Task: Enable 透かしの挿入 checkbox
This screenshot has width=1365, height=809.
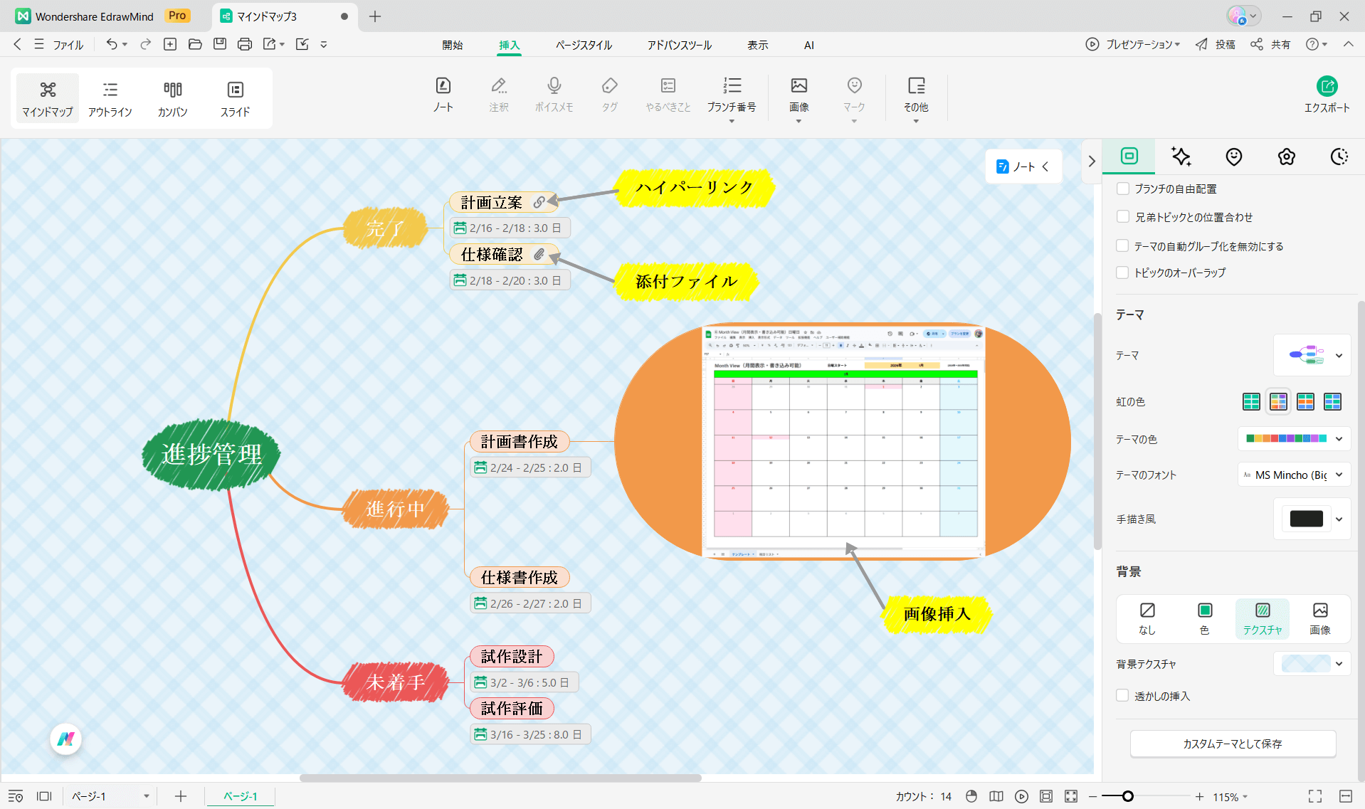Action: coord(1123,696)
